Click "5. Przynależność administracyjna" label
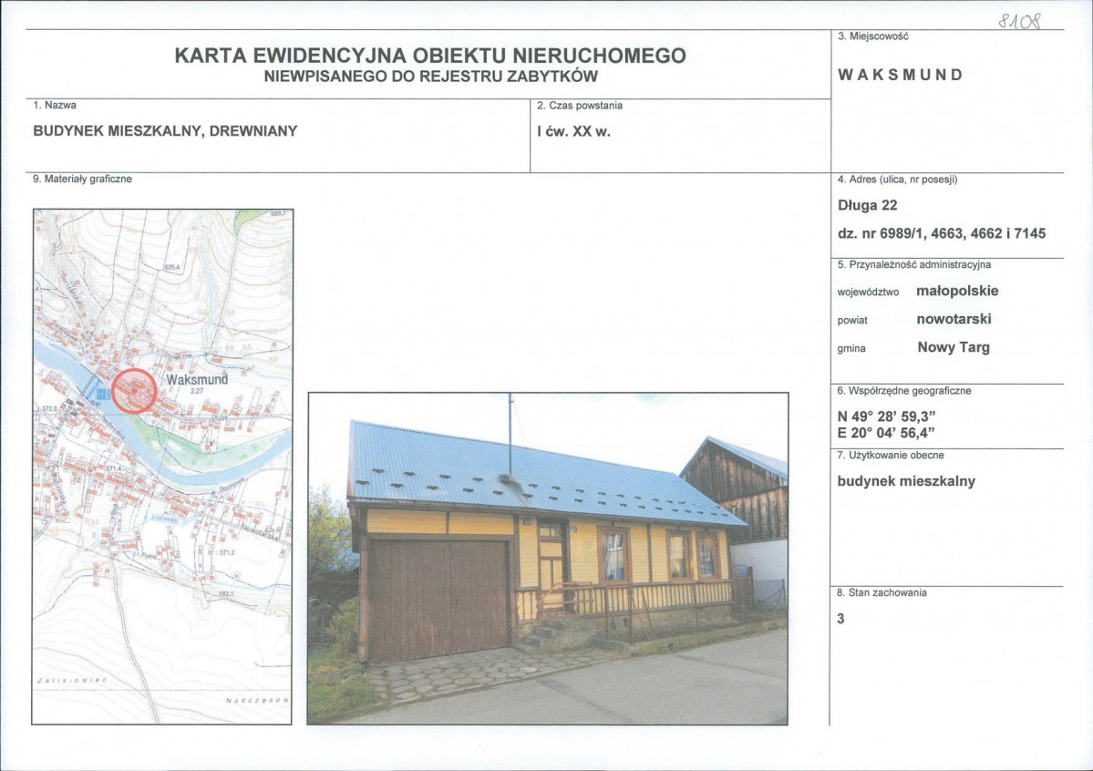The image size is (1093, 771). 913,265
